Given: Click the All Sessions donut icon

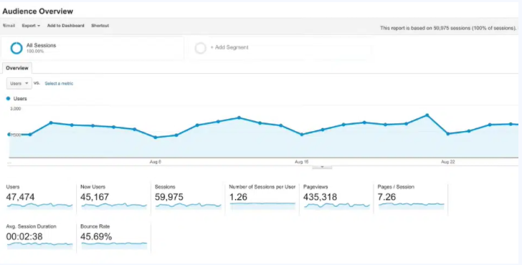Looking at the screenshot, I should [16, 48].
